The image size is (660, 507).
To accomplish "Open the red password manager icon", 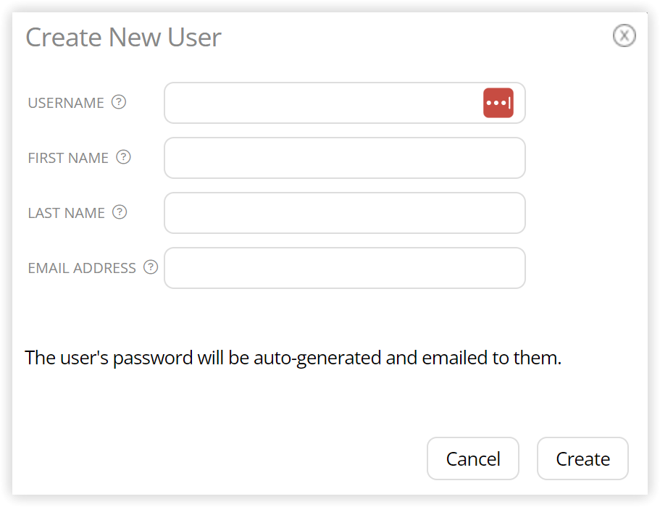I will point(498,103).
